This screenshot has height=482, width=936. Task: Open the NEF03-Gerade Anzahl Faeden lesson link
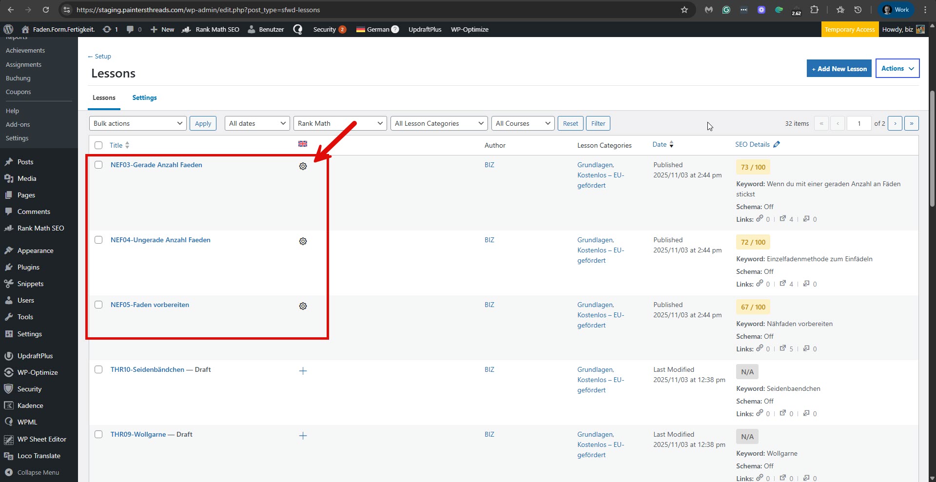(x=156, y=165)
